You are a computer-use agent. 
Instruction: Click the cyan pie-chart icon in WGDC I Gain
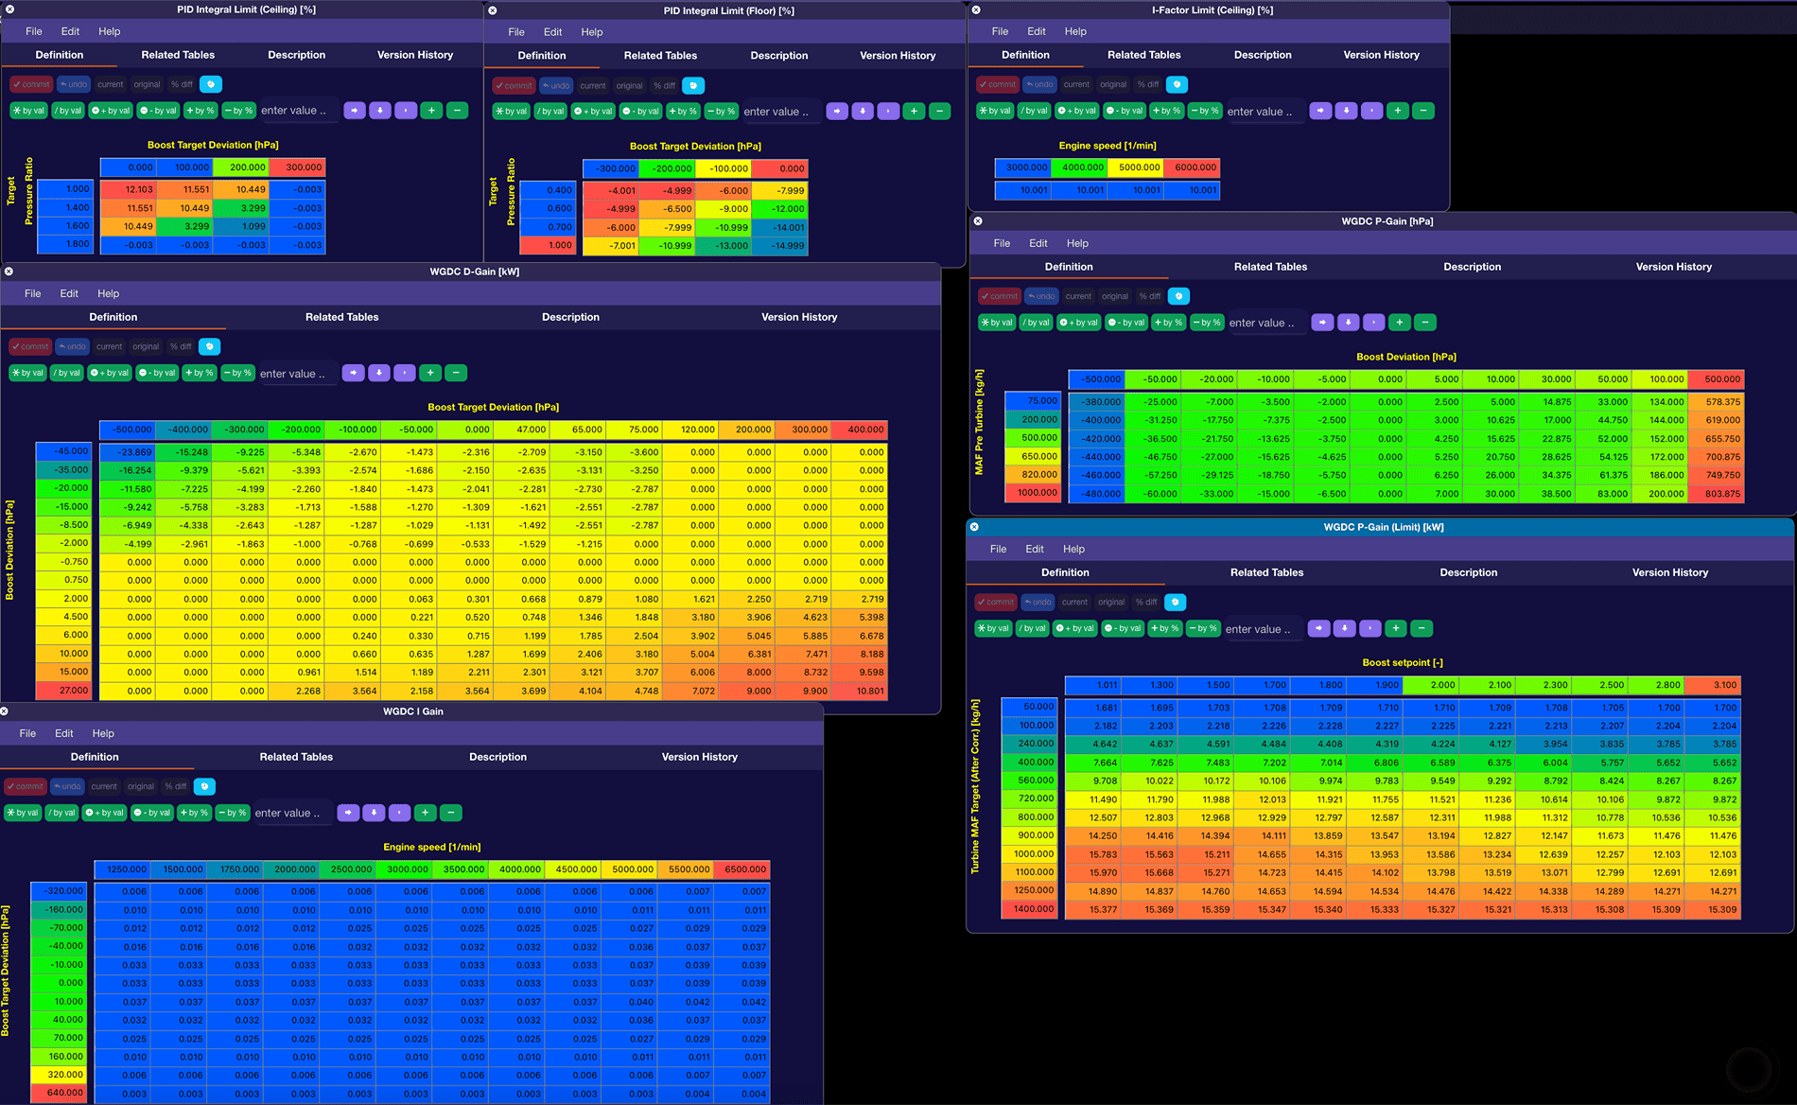click(204, 786)
